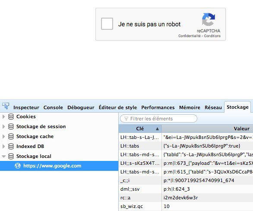This screenshot has width=253, height=211.
Task: Click the reCAPTCHA logo icon
Action: click(209, 19)
